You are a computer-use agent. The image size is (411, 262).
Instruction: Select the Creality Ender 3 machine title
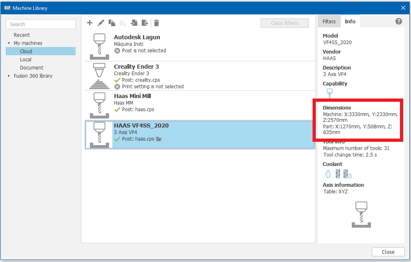point(136,67)
